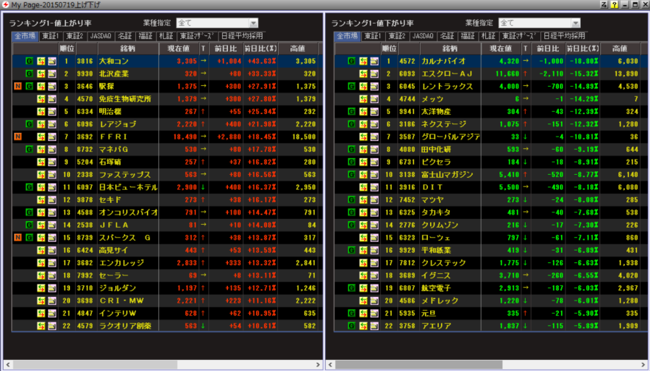Select JASDAQ tab in 値上がり率 panel
650x371 pixels.
coord(101,37)
